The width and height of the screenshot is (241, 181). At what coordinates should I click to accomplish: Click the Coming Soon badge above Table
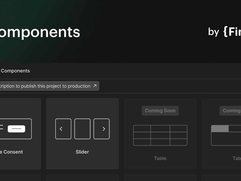[x=160, y=110]
